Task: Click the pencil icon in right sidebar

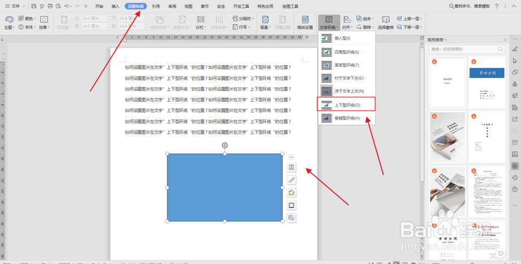Action: 515,49
